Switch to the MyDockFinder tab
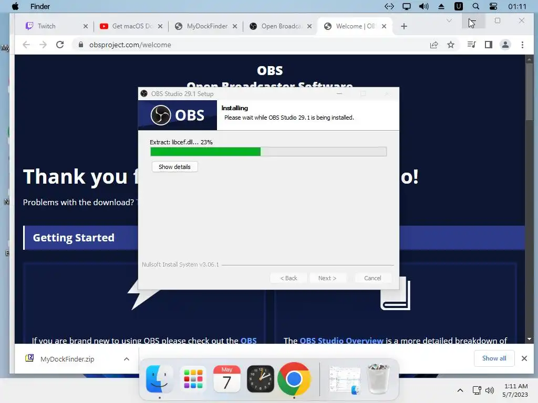 click(207, 26)
